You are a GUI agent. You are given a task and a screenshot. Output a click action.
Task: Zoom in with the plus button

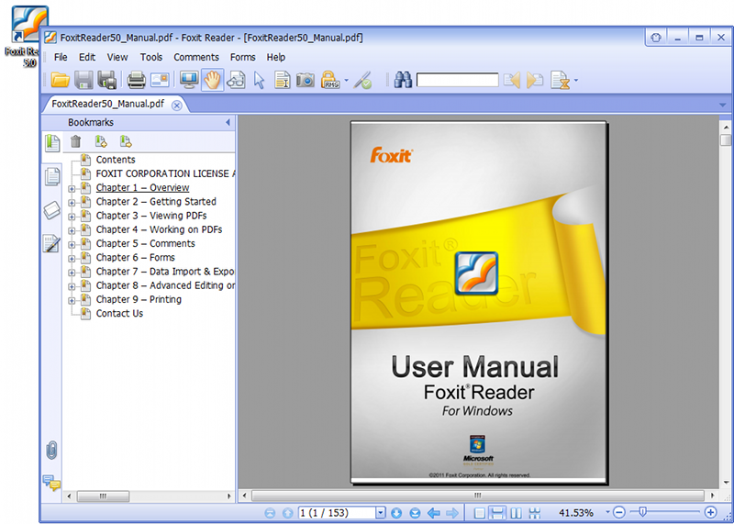tap(710, 513)
